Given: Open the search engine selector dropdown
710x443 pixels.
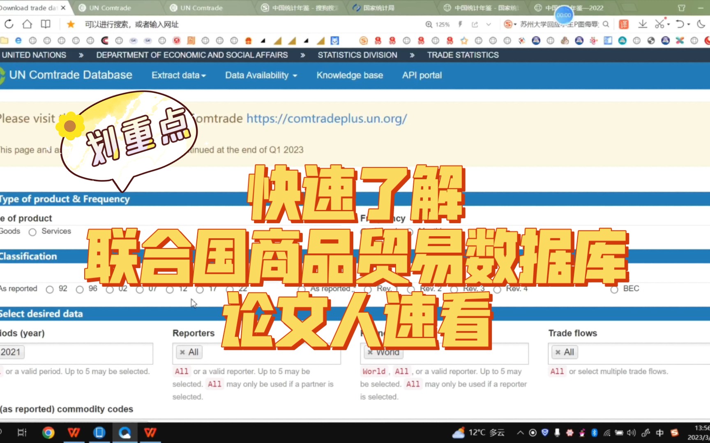Looking at the screenshot, I should click(x=510, y=24).
